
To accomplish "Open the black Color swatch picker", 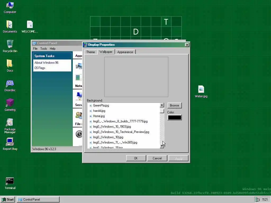I will 174,117.
